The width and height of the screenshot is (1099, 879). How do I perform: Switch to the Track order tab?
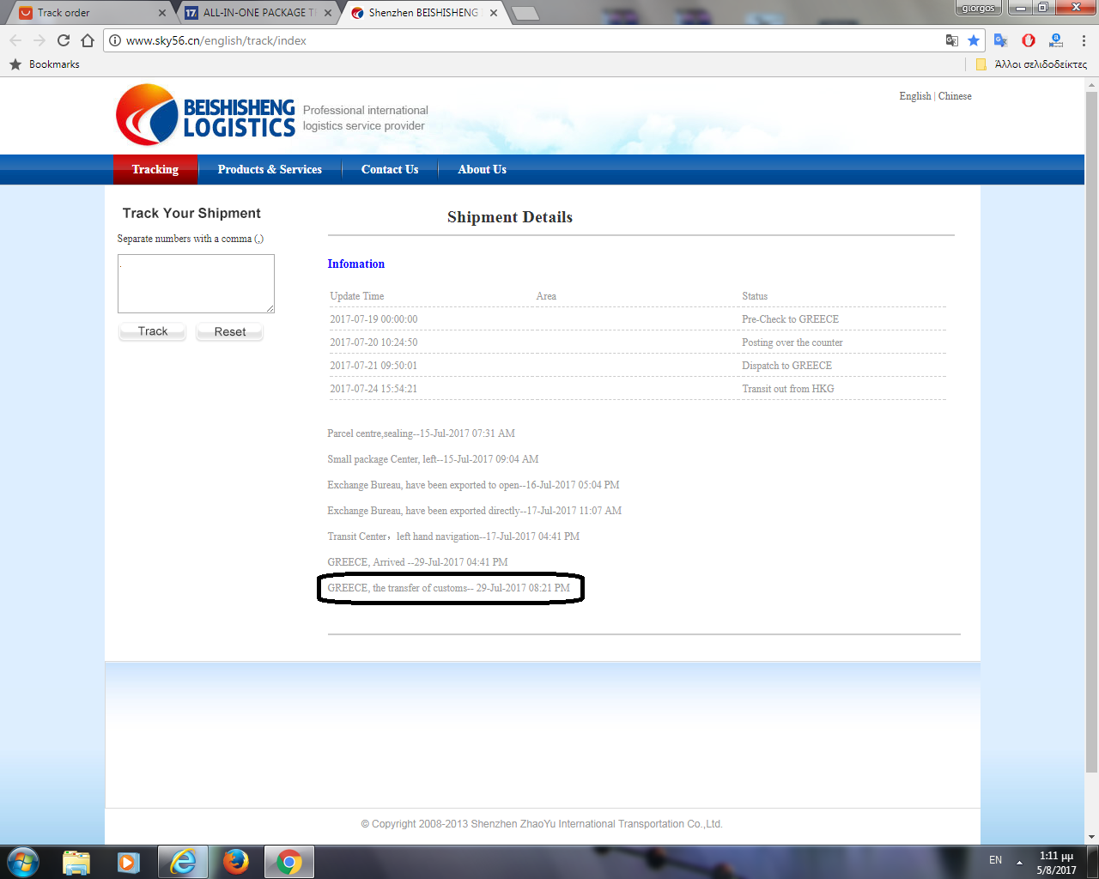[x=86, y=13]
